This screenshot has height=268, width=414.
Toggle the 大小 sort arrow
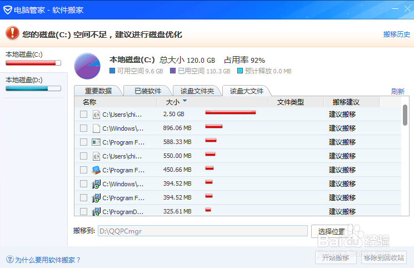(x=185, y=101)
